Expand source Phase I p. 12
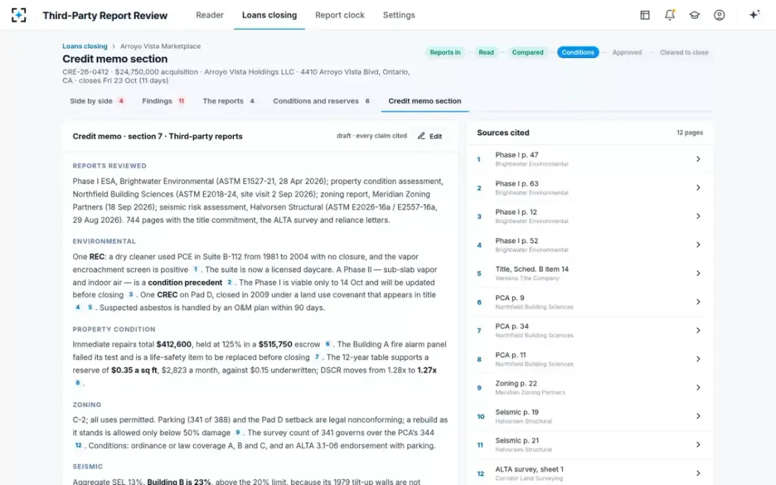Viewport: 776px width, 485px height. tap(590, 216)
